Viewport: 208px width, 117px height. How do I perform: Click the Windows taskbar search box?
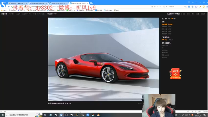point(24,115)
